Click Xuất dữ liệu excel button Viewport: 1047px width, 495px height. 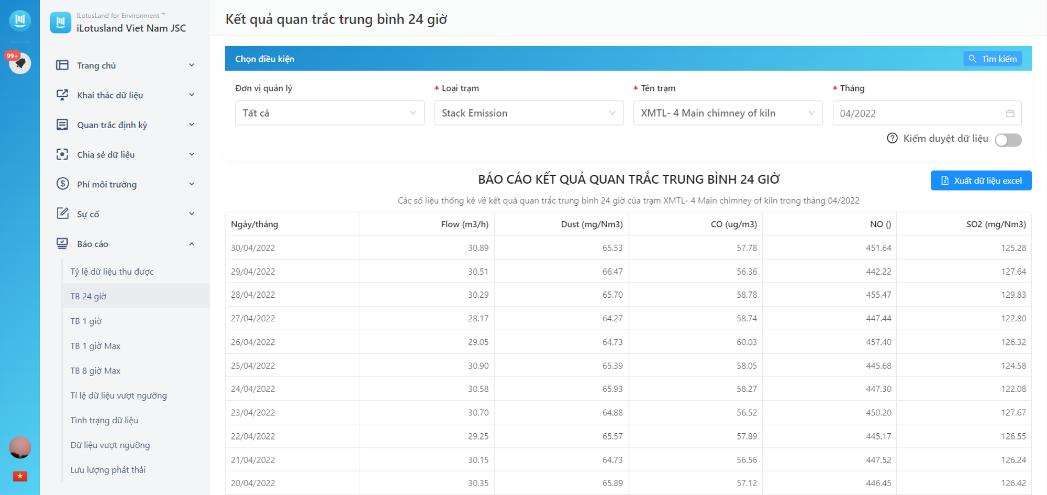point(981,181)
